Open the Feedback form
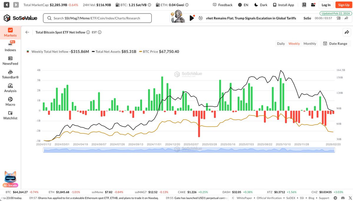This screenshot has height=201, width=353. tap(222, 5)
